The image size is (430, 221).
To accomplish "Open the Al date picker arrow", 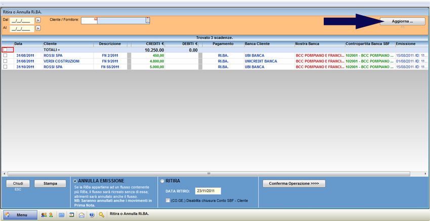I will [38, 28].
